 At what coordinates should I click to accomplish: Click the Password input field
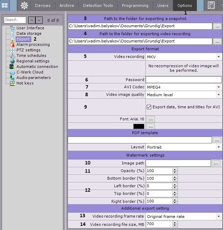coord(183,80)
